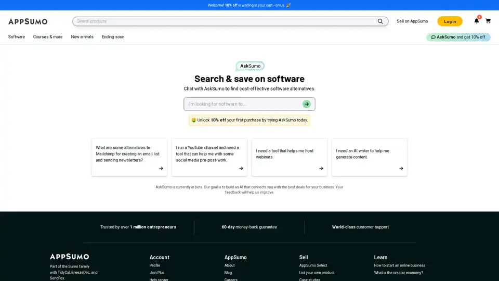The height and width of the screenshot is (281, 499).
Task: Open Courses & more menu
Action: [x=48, y=37]
